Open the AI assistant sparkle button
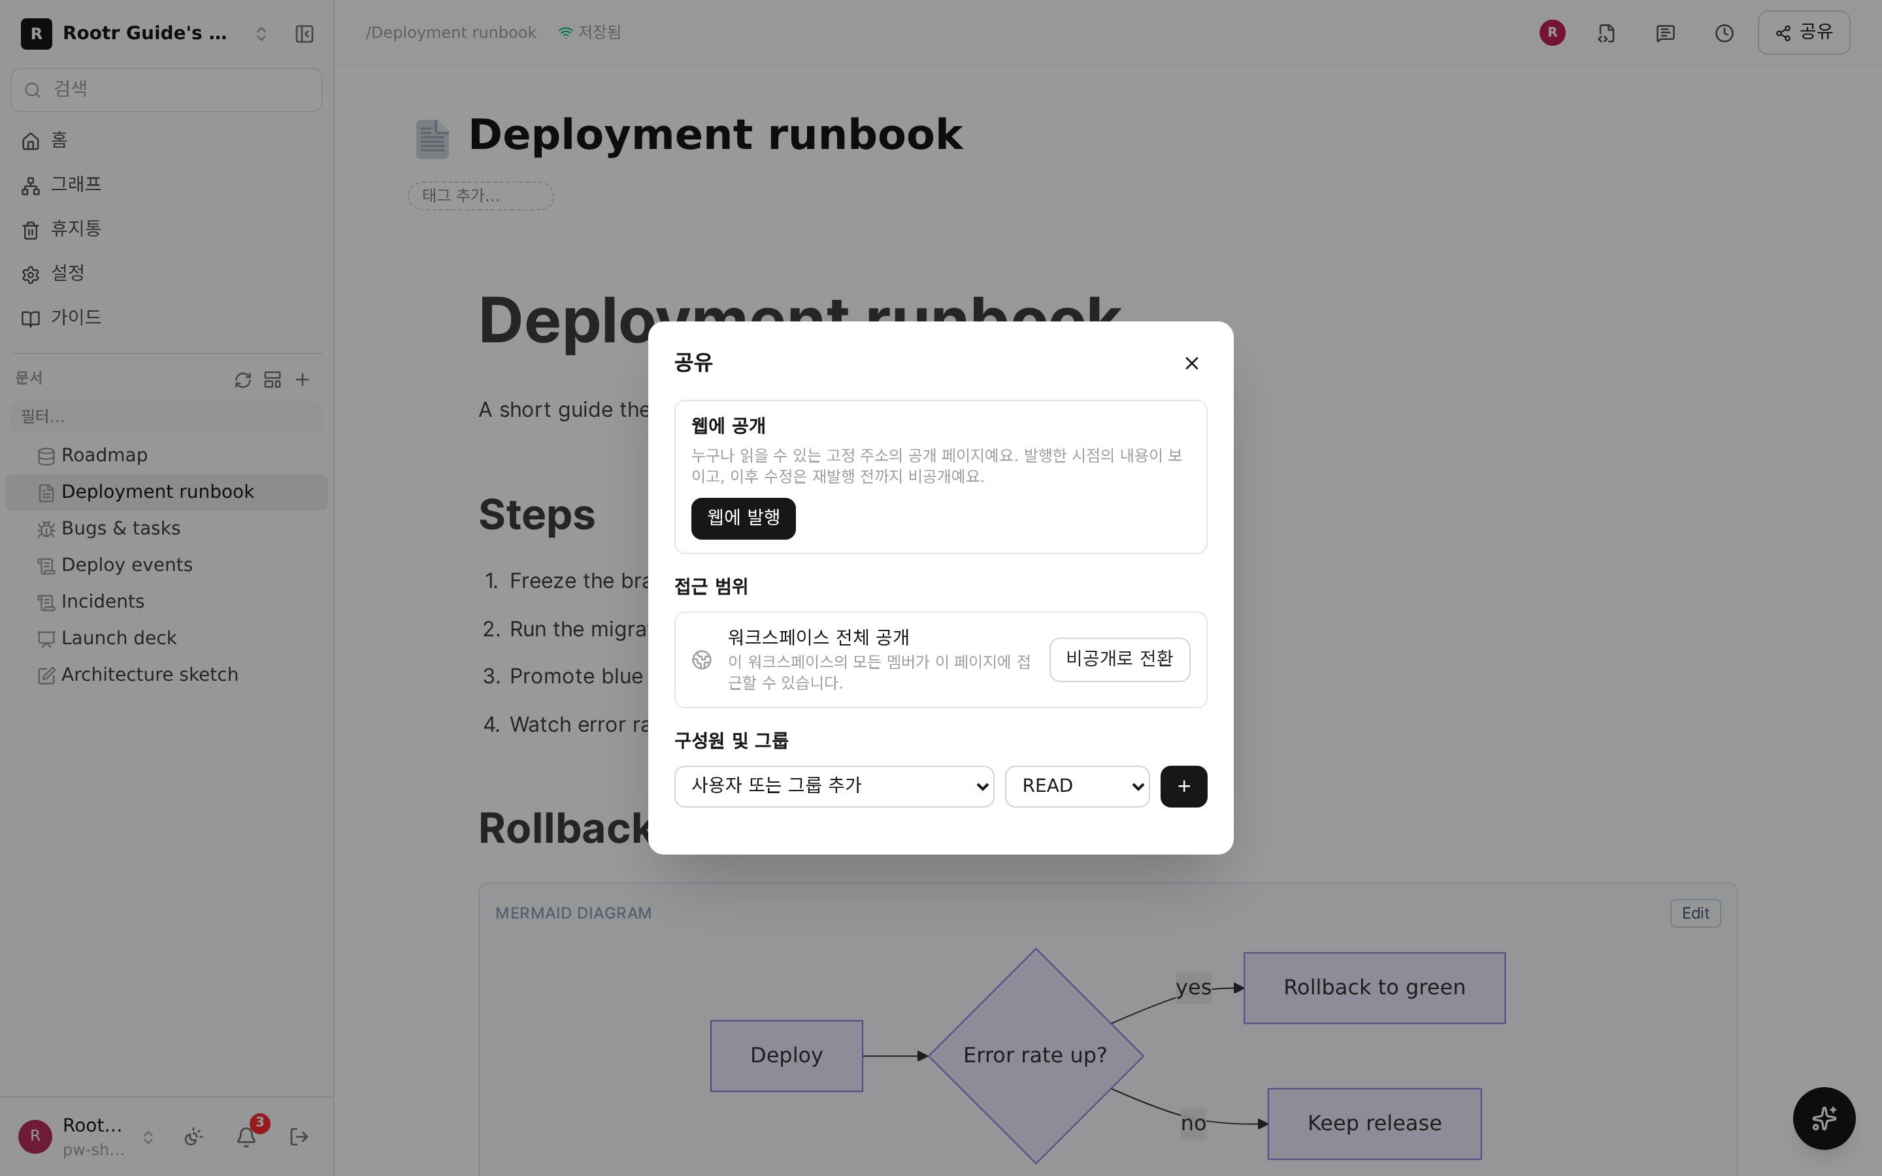 click(x=1824, y=1119)
